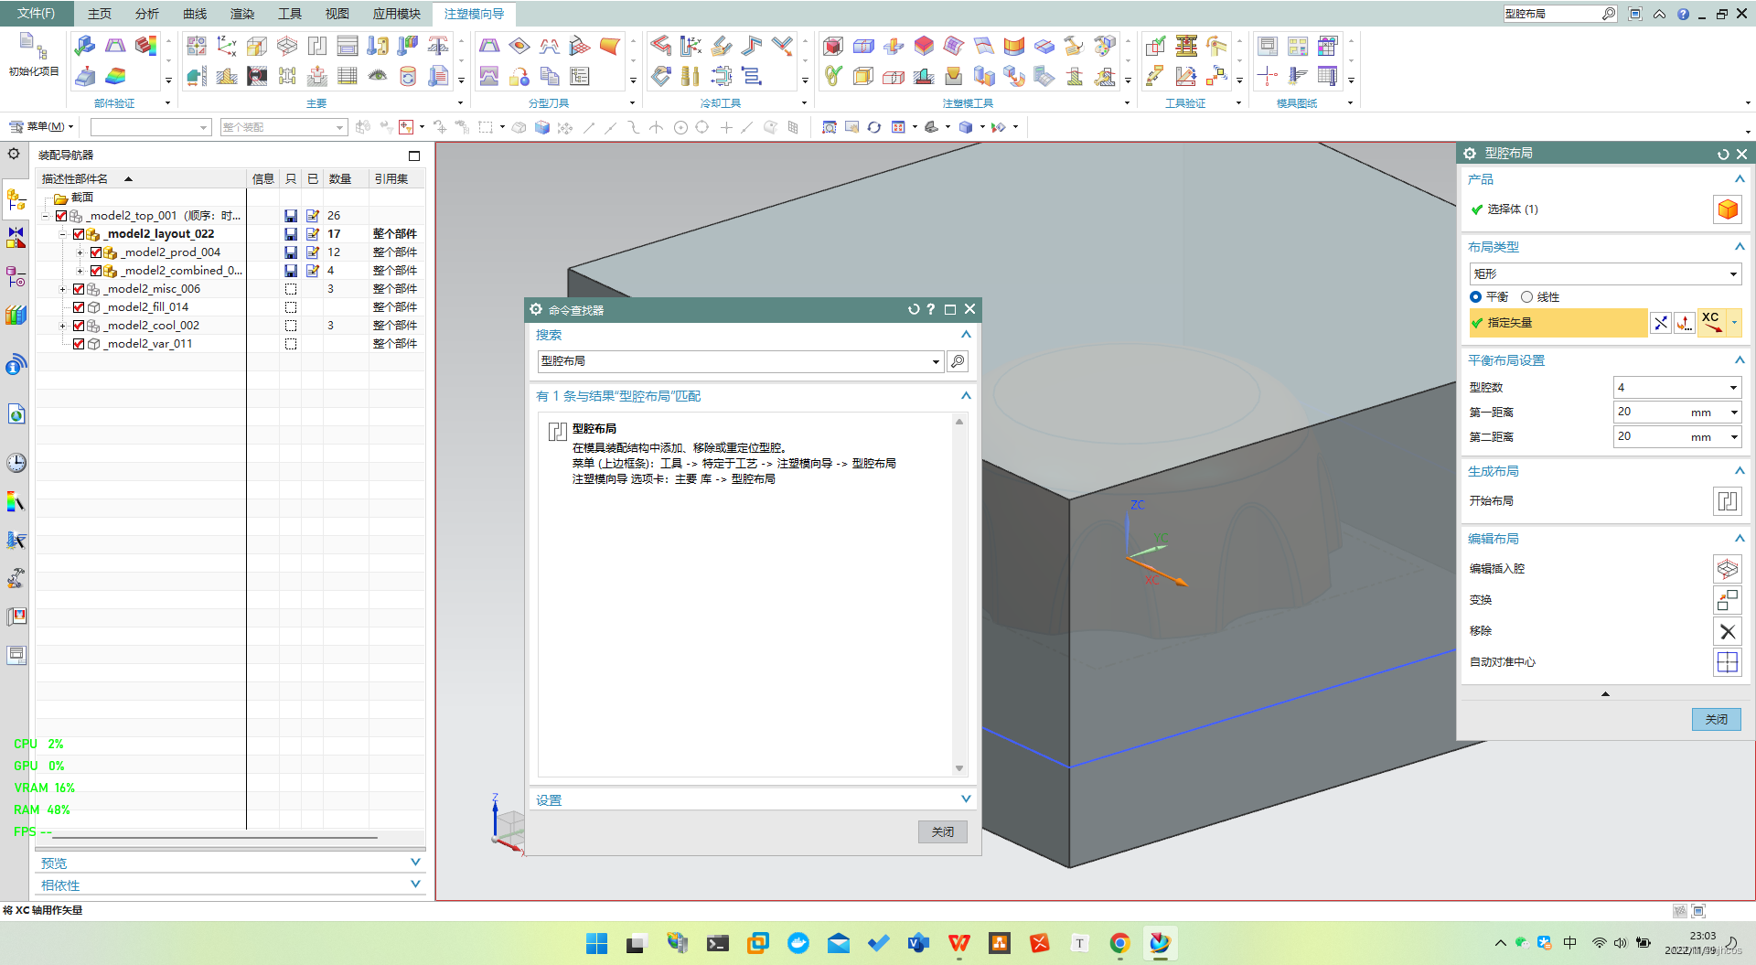Switch to the Application Module tab
Image resolution: width=1756 pixels, height=965 pixels.
tap(397, 14)
